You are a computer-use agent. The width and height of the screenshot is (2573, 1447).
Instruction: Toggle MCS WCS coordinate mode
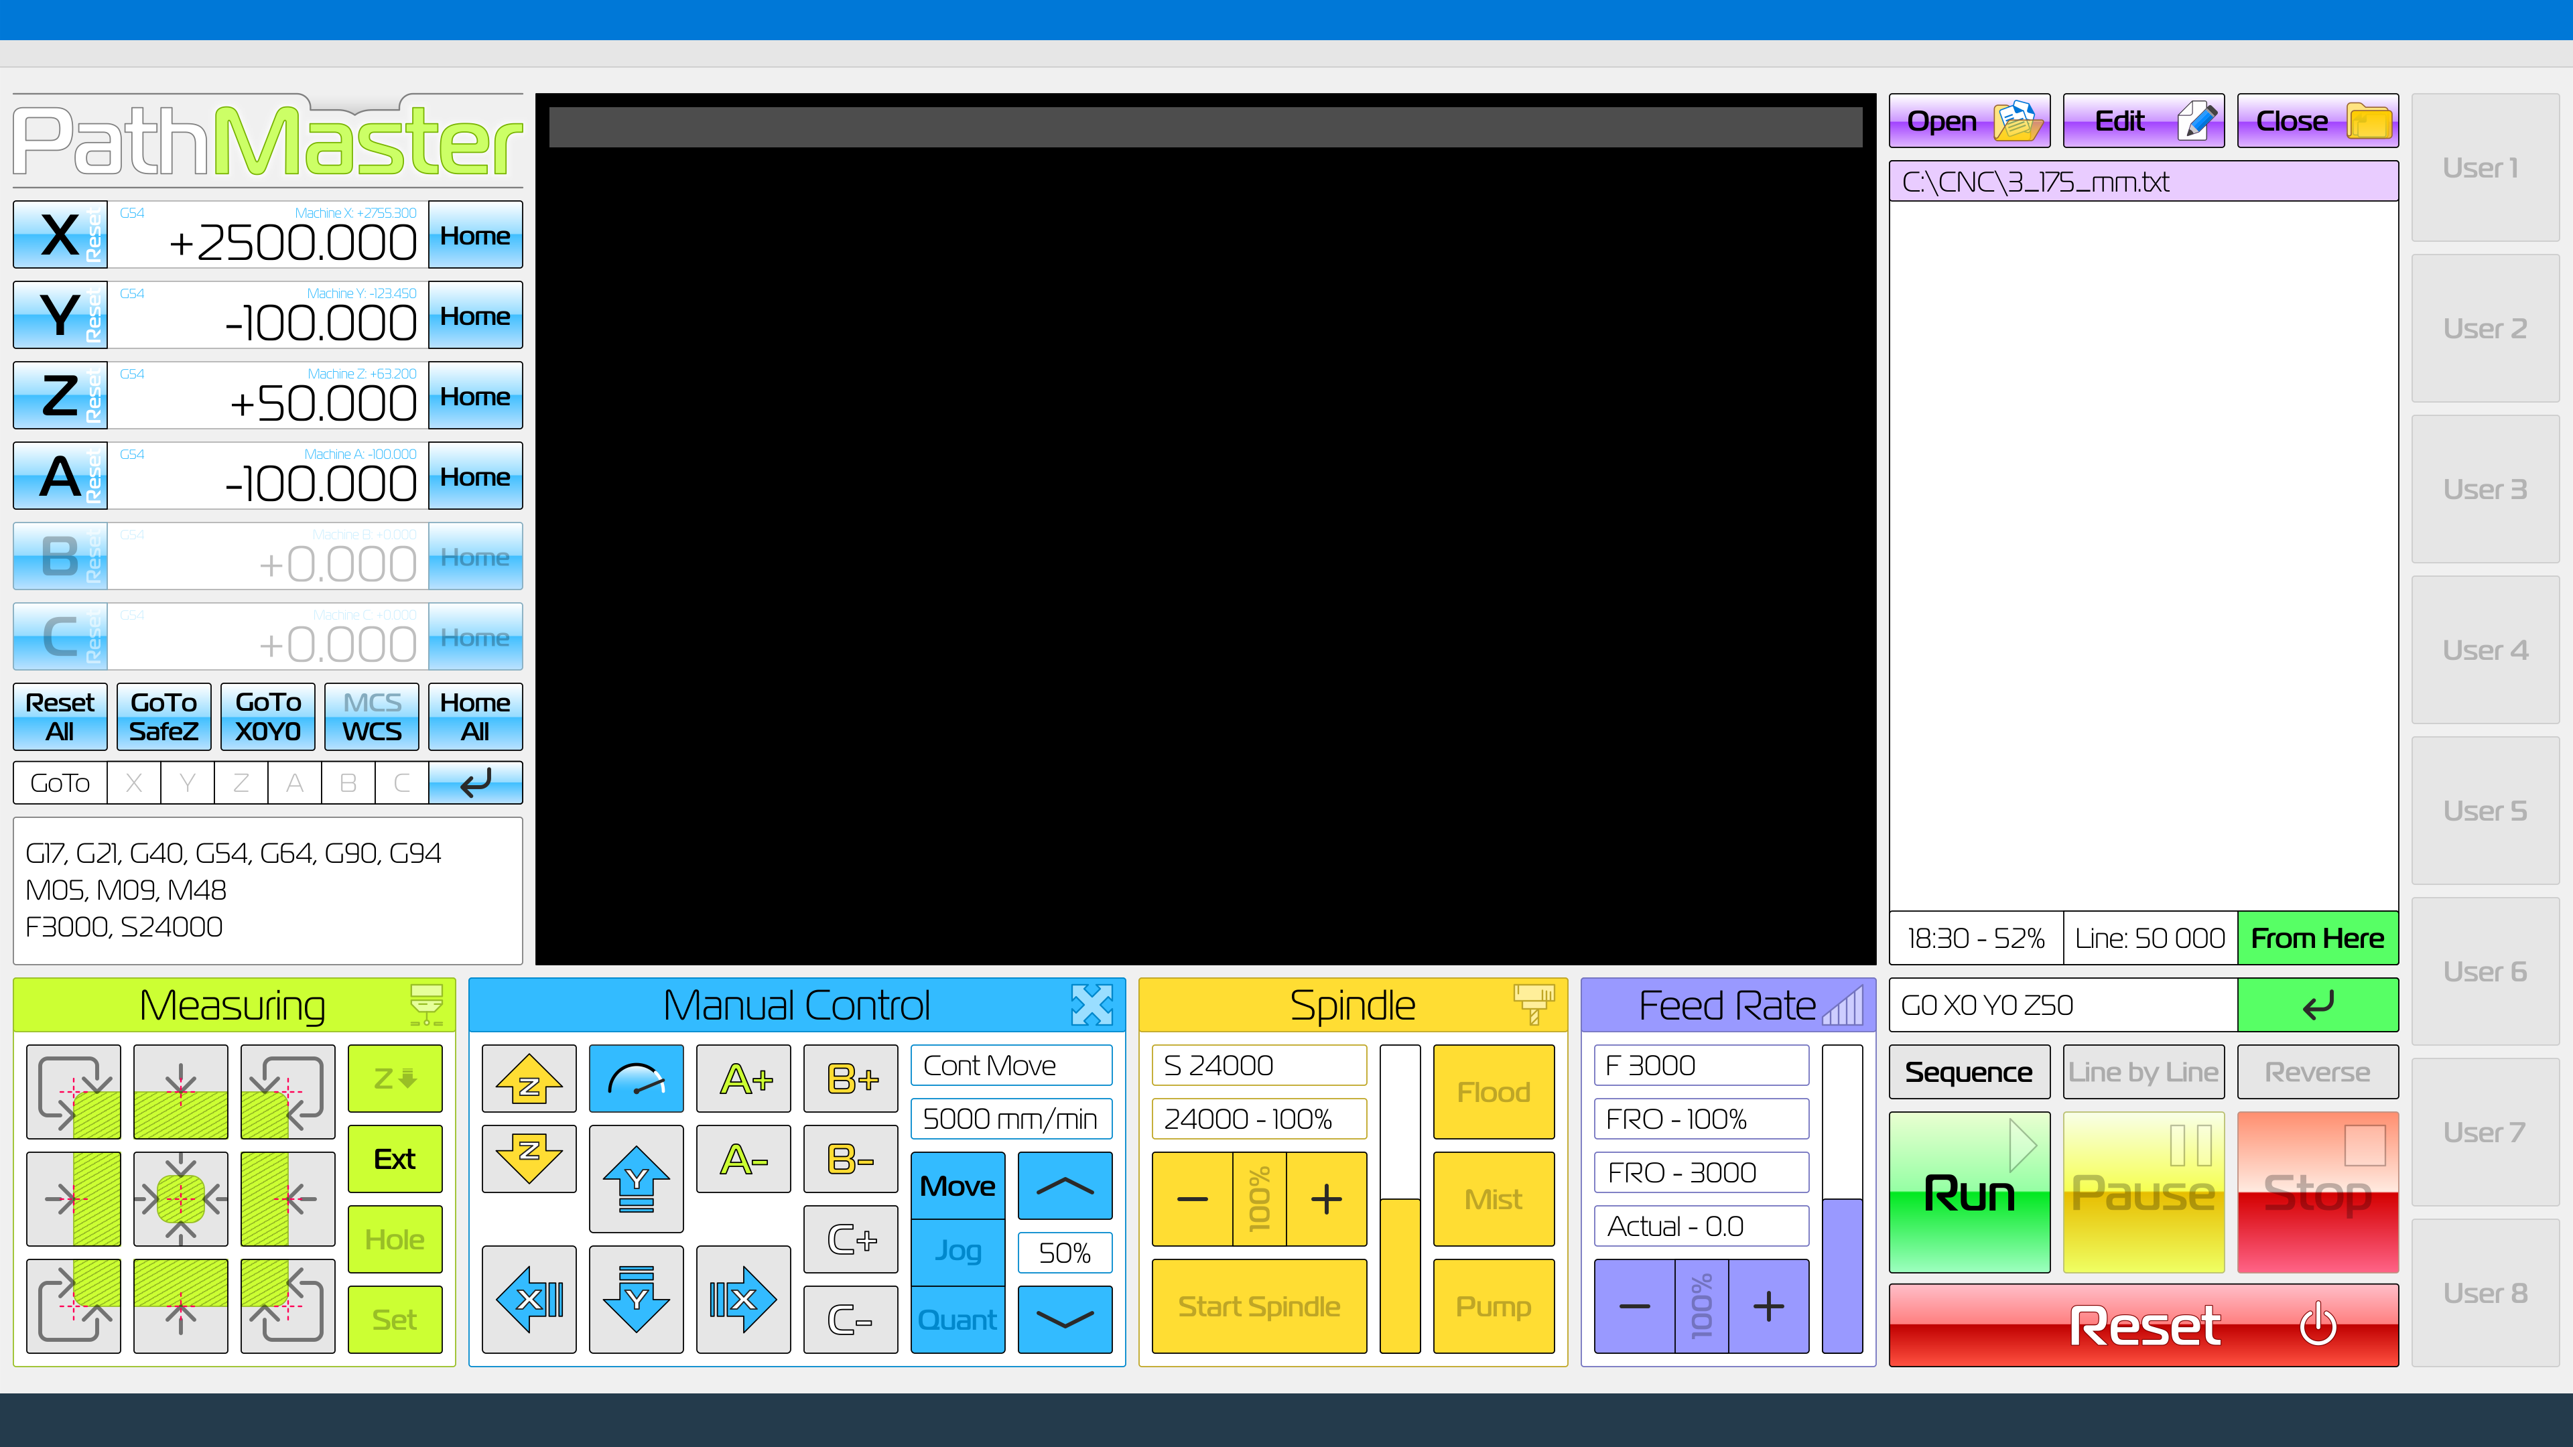click(372, 717)
